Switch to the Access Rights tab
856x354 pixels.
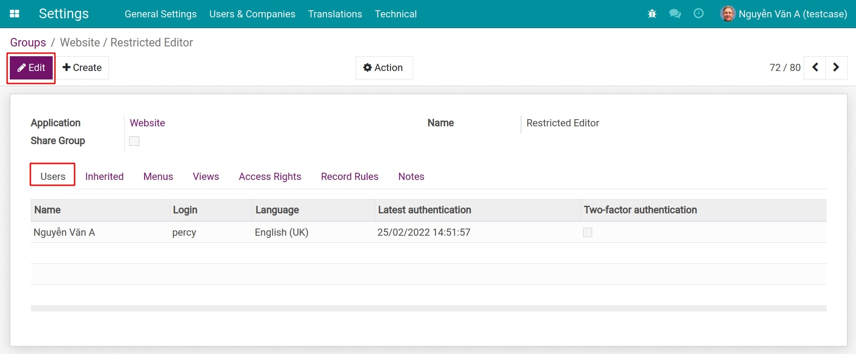(270, 176)
